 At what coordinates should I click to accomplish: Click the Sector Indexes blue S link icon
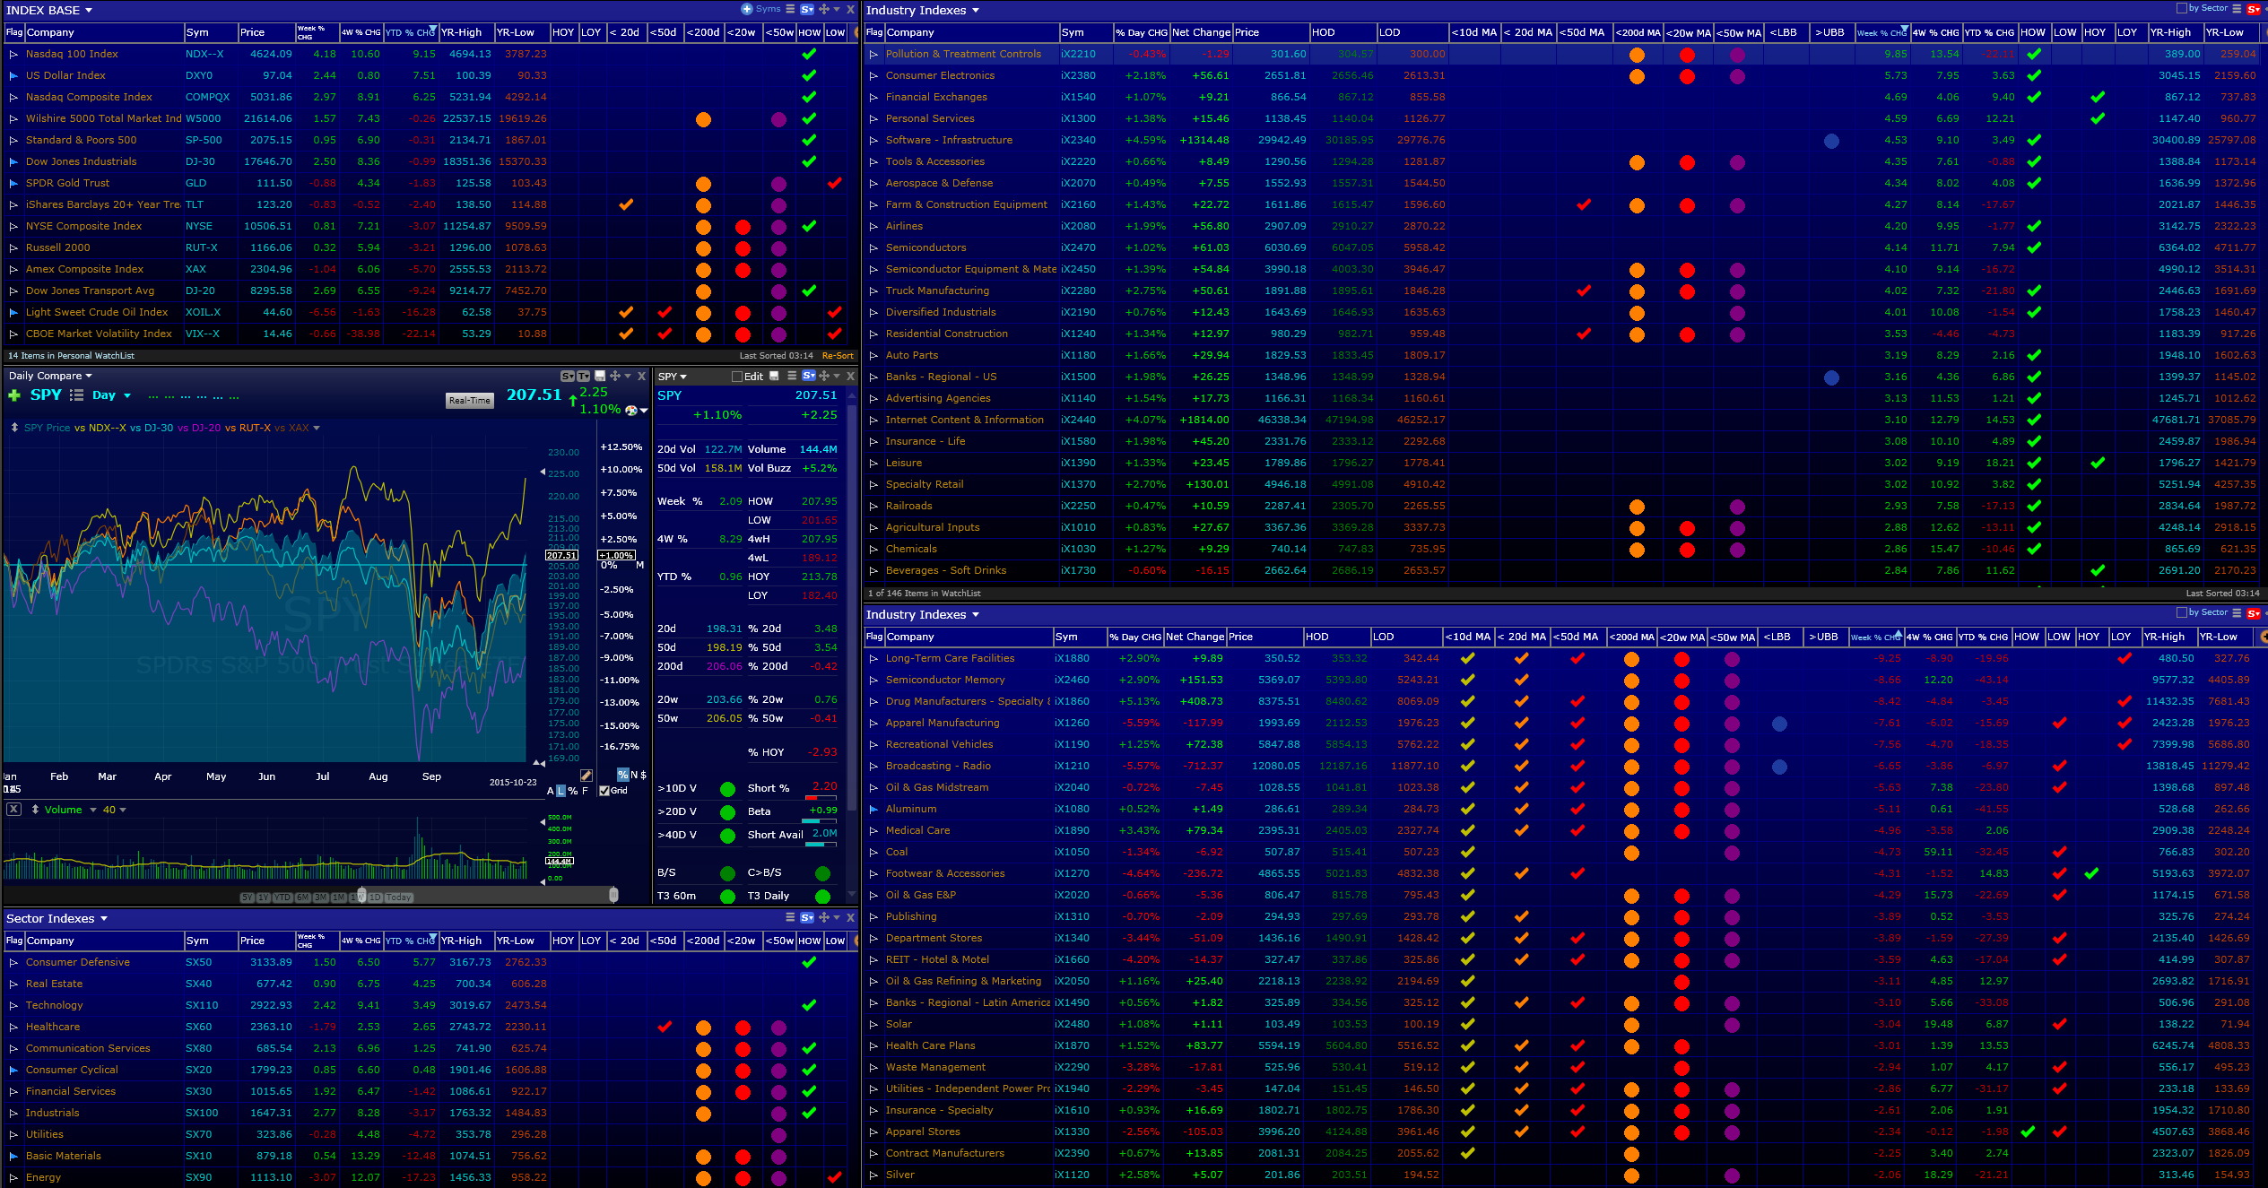click(x=807, y=917)
